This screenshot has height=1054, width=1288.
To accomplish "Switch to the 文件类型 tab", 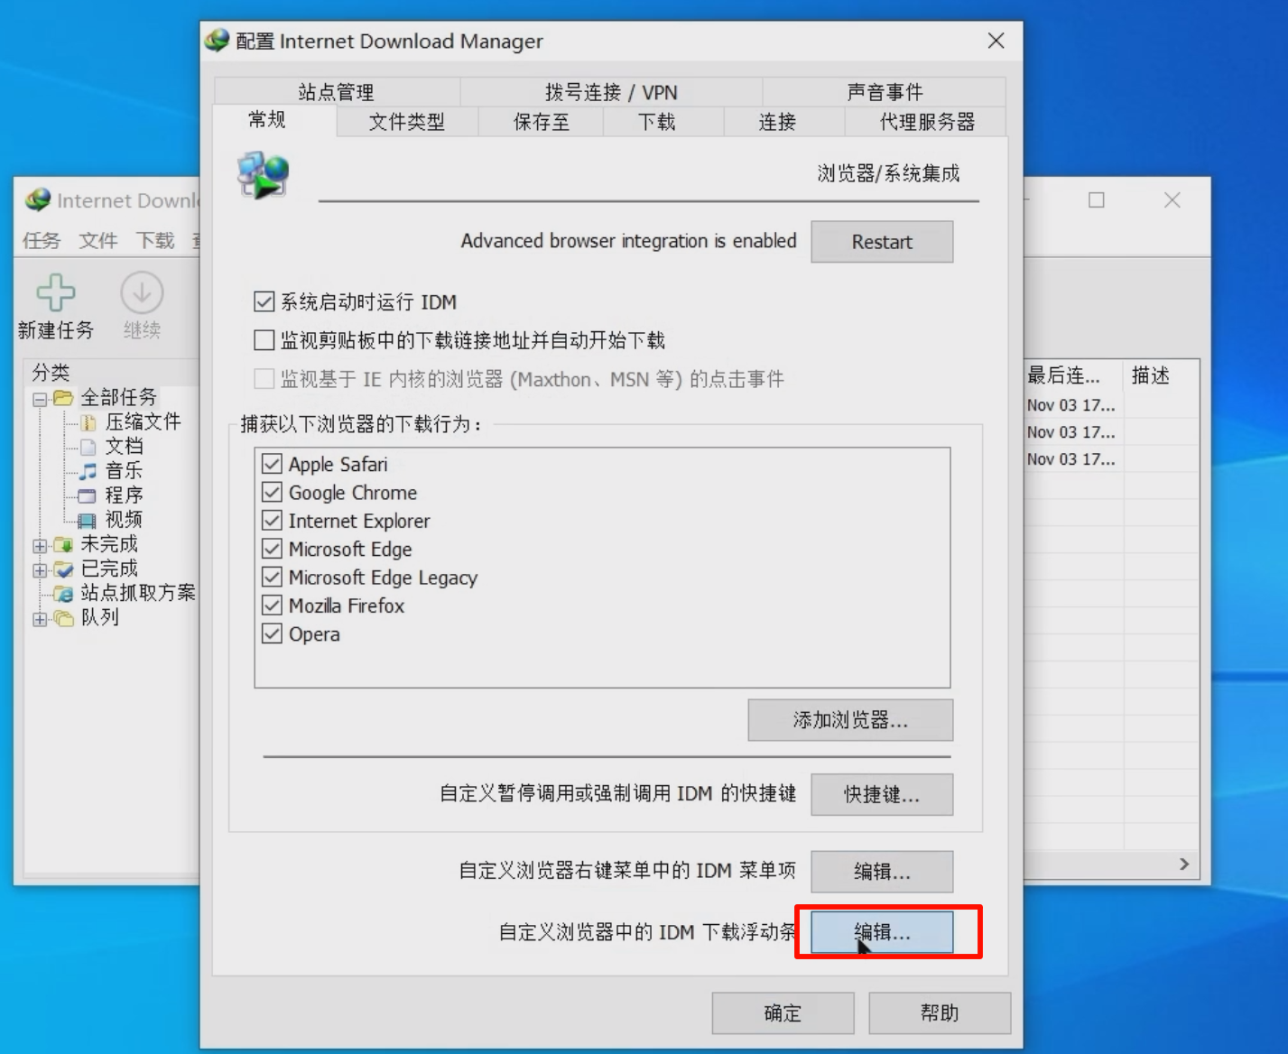I will tap(407, 122).
